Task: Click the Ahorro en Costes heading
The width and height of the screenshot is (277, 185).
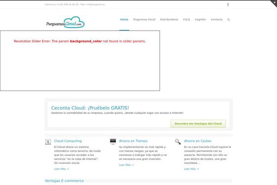Action: point(198,141)
